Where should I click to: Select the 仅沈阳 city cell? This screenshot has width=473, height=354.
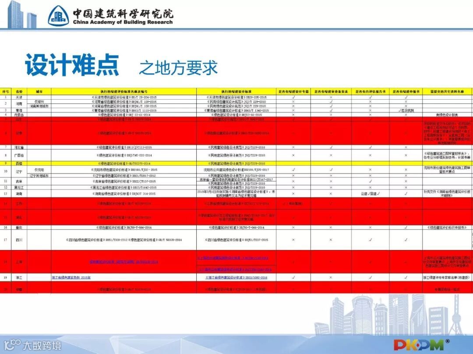[39, 170]
